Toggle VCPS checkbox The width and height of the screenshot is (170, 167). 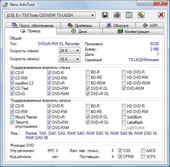(x=143, y=157)
